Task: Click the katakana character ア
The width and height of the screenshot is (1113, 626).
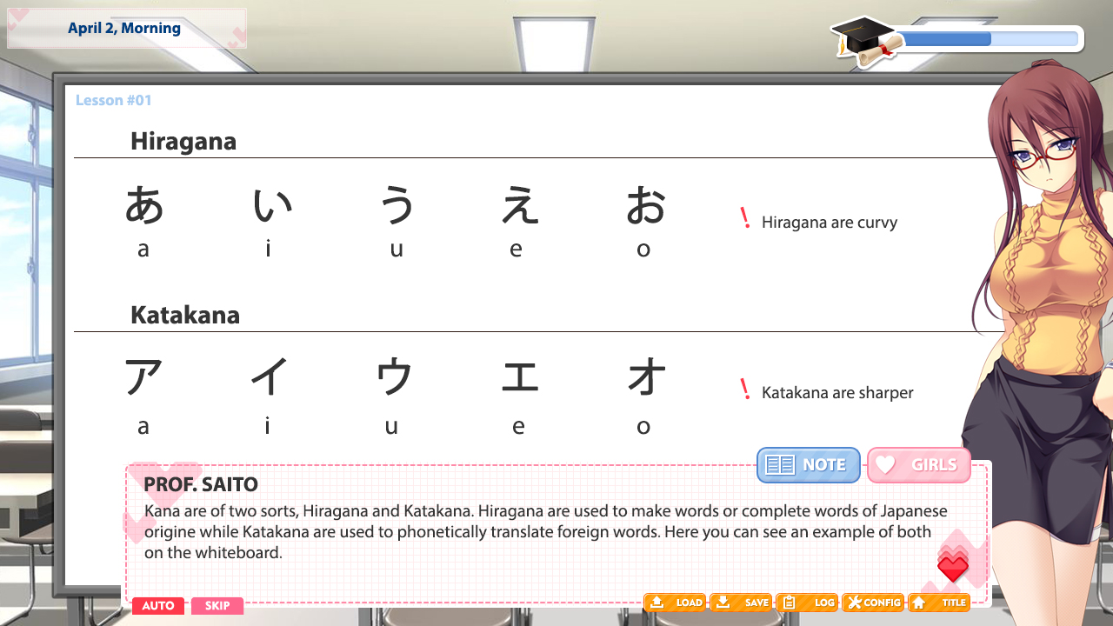Action: click(x=143, y=377)
